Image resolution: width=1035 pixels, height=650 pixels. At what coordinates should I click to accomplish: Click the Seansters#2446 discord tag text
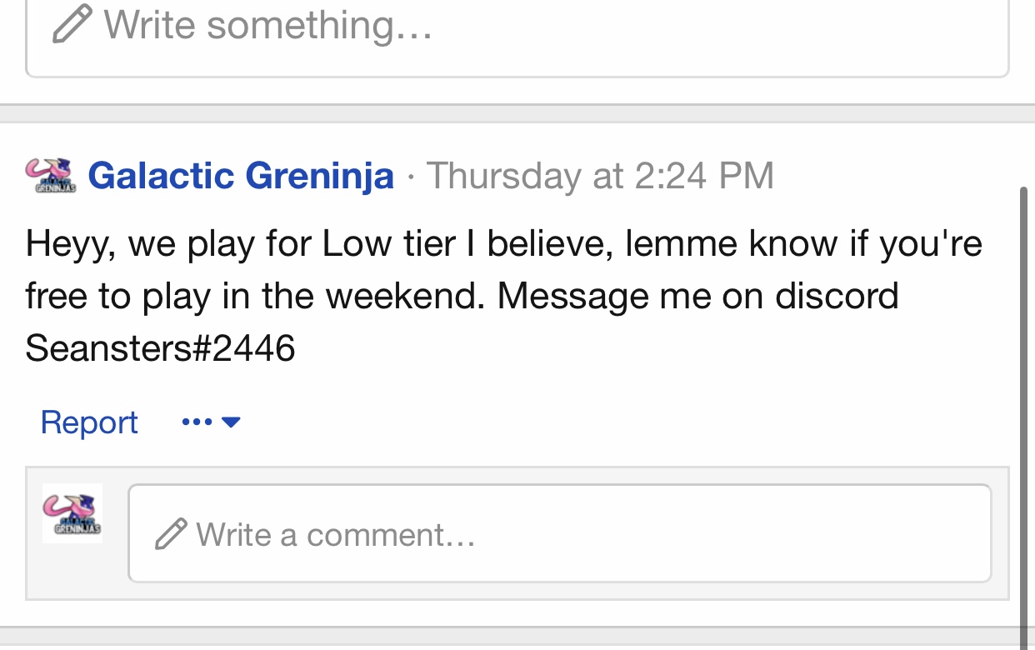tap(160, 347)
